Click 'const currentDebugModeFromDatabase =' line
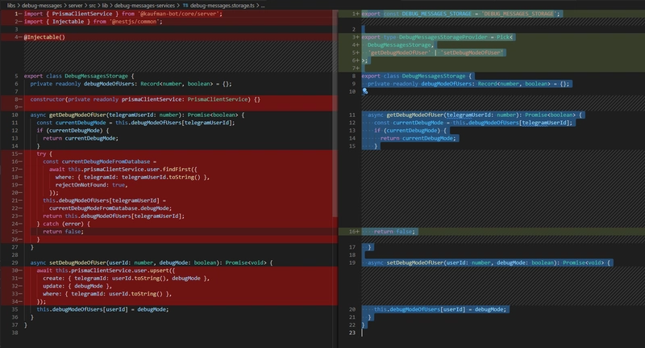Viewport: 645px width, 348px height. [99, 161]
